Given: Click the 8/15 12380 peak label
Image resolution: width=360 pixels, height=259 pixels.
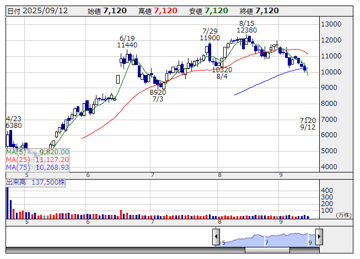Looking at the screenshot, I should [x=248, y=26].
